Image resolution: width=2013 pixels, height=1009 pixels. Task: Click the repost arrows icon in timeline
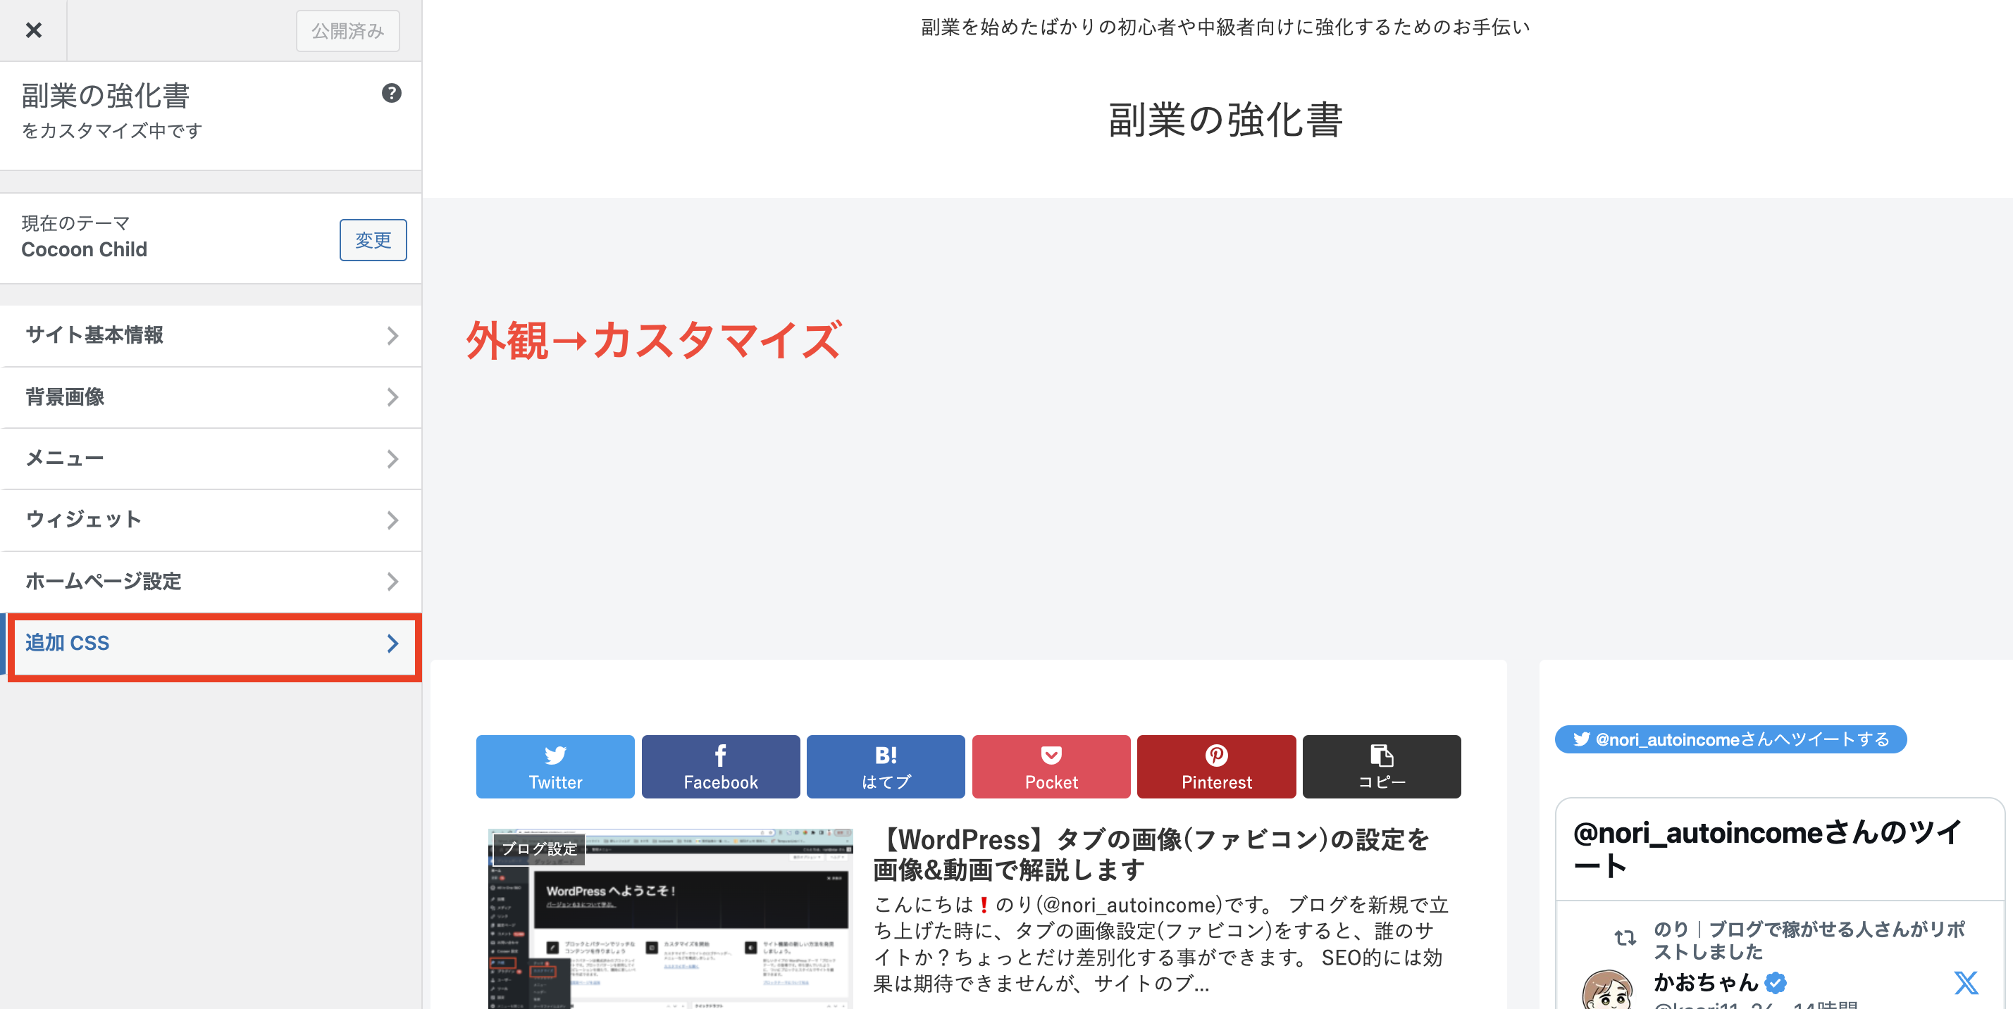(1625, 937)
